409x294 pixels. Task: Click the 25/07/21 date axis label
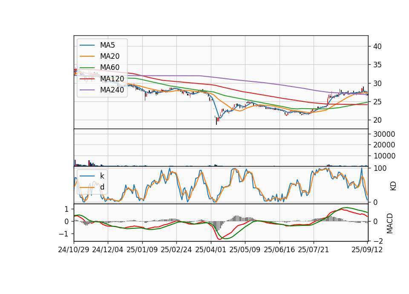pyautogui.click(x=314, y=250)
